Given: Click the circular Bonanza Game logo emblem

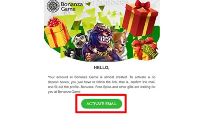Looking at the screenshot, I should pos(53,6).
